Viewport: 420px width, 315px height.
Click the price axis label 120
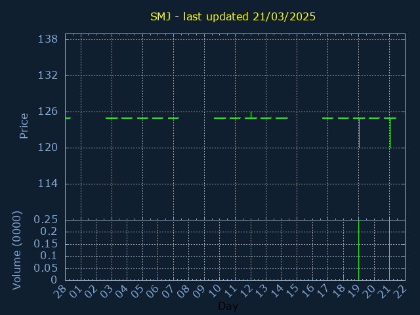click(48, 148)
